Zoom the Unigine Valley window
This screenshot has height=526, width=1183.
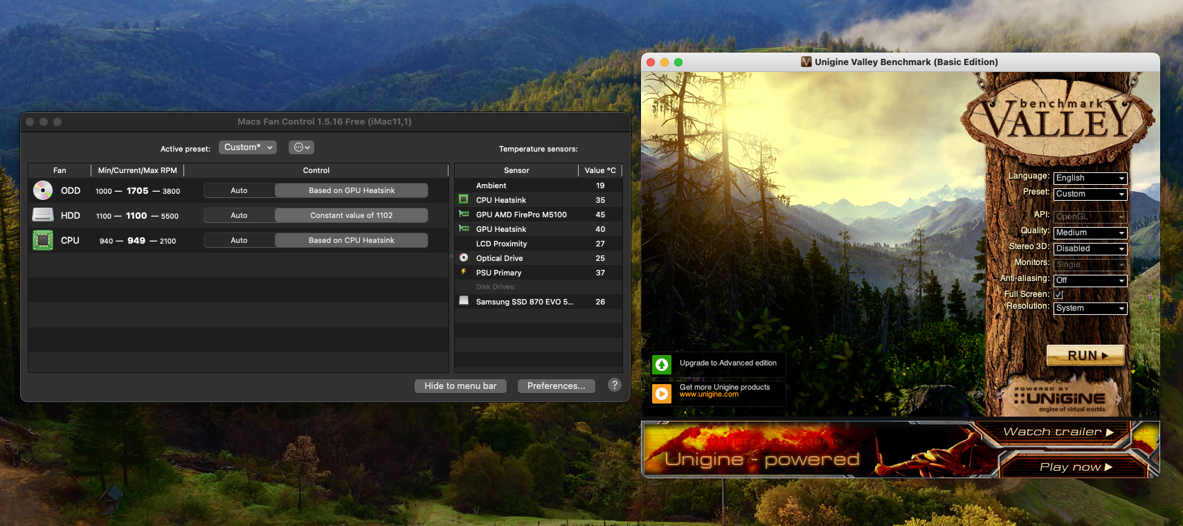pos(678,62)
